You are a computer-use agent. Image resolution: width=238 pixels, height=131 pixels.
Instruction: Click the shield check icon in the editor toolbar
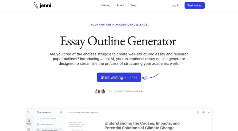tap(203, 113)
